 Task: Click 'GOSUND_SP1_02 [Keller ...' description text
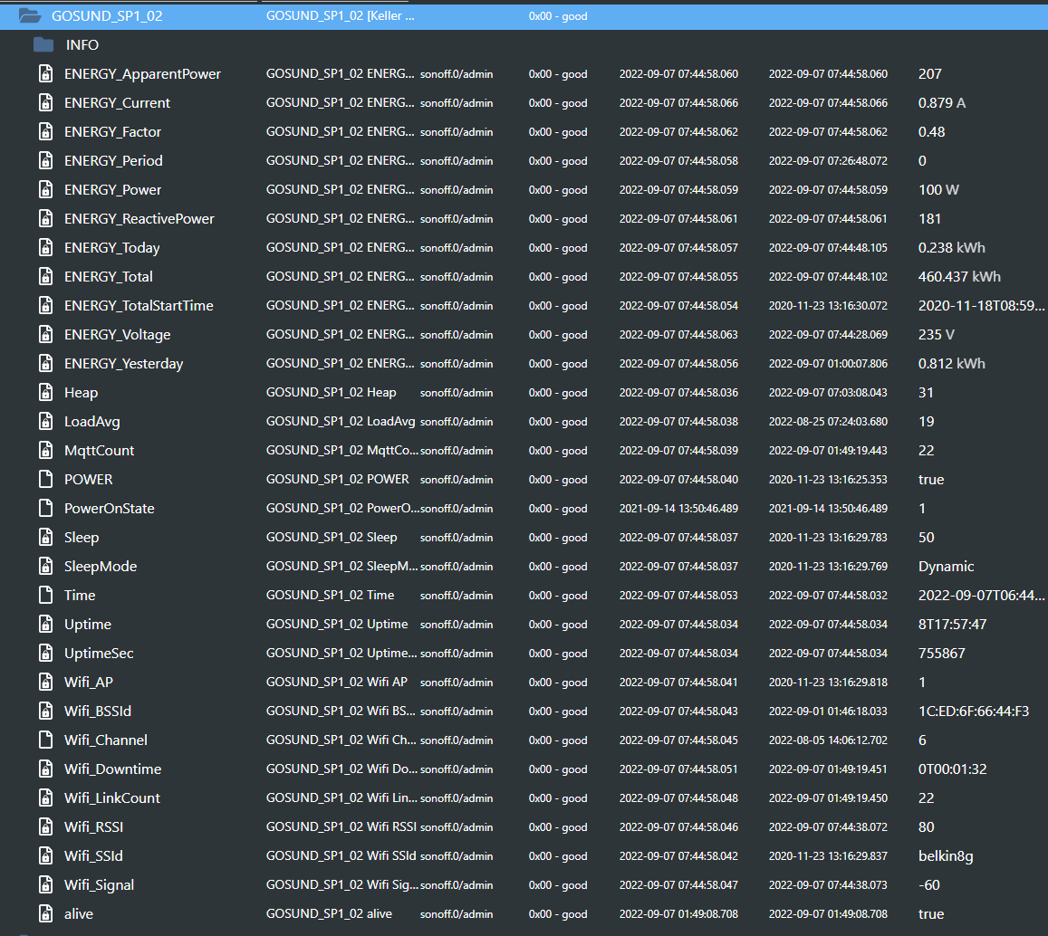point(341,16)
